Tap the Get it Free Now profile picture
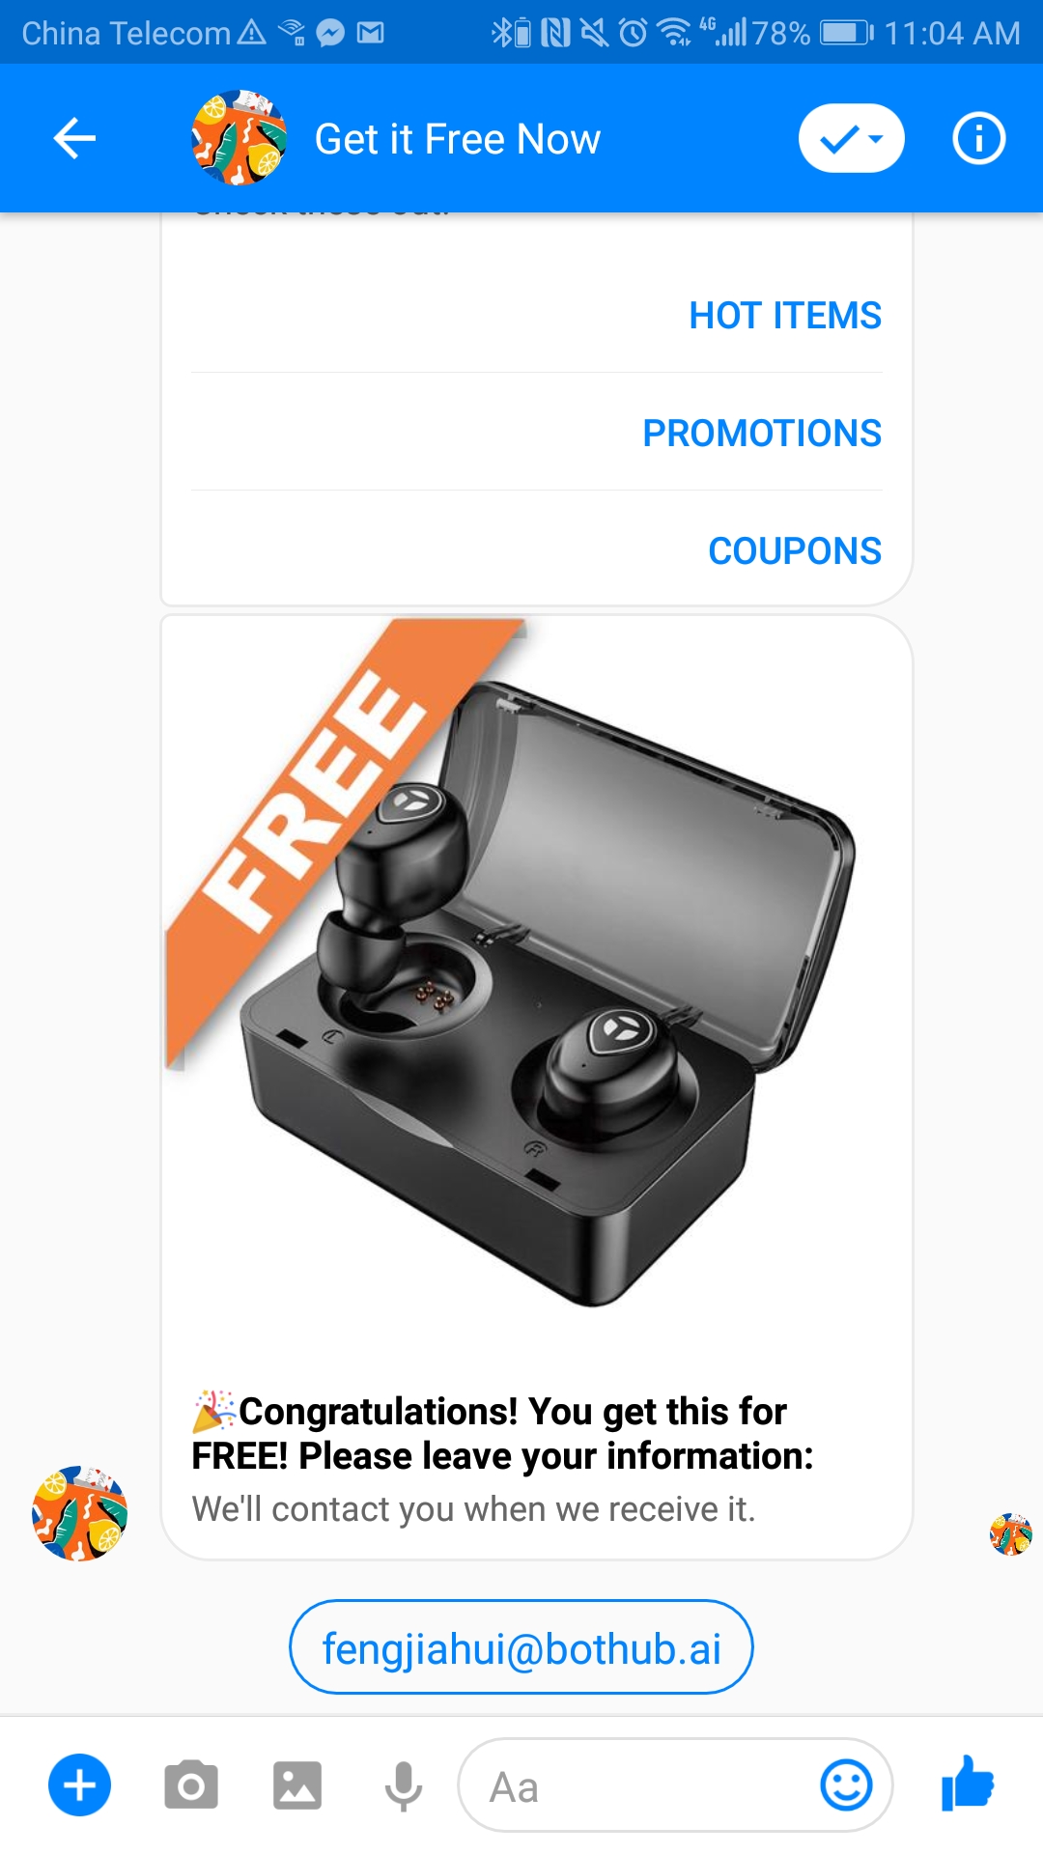Image resolution: width=1043 pixels, height=1854 pixels. 239,138
